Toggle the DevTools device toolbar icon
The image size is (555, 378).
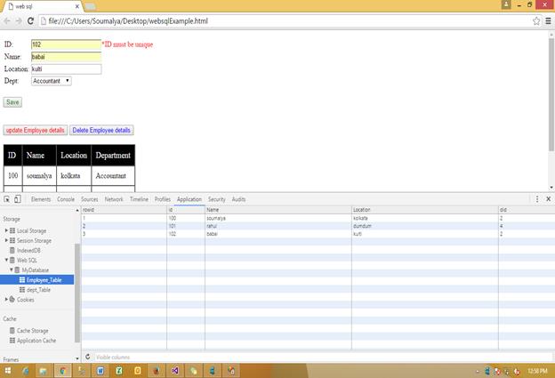tap(18, 199)
